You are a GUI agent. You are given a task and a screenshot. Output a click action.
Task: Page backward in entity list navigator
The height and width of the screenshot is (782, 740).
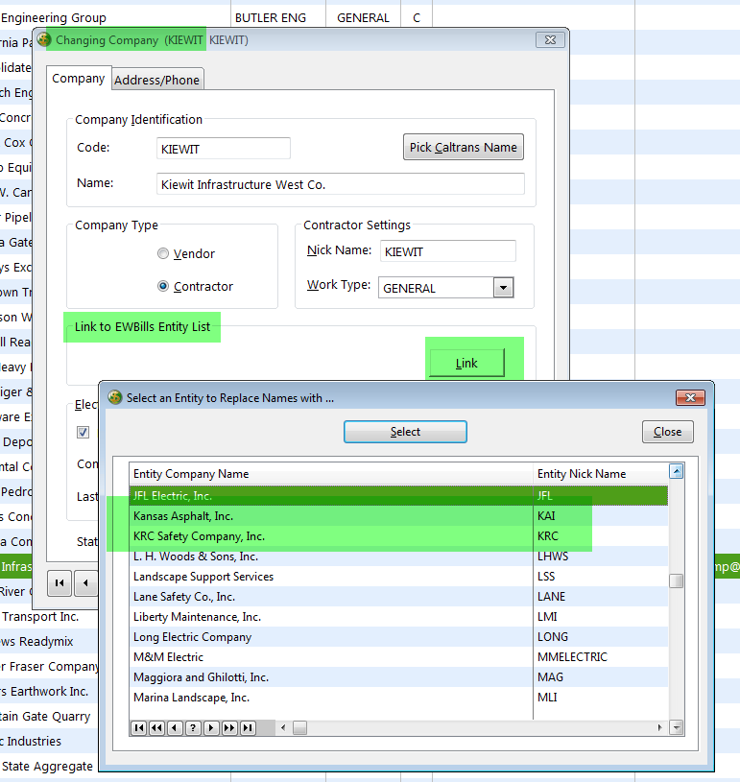(x=156, y=728)
